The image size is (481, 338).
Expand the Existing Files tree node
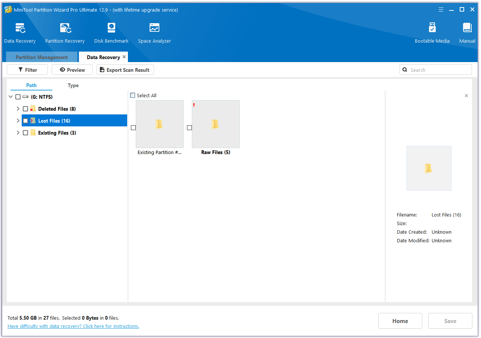coord(18,133)
